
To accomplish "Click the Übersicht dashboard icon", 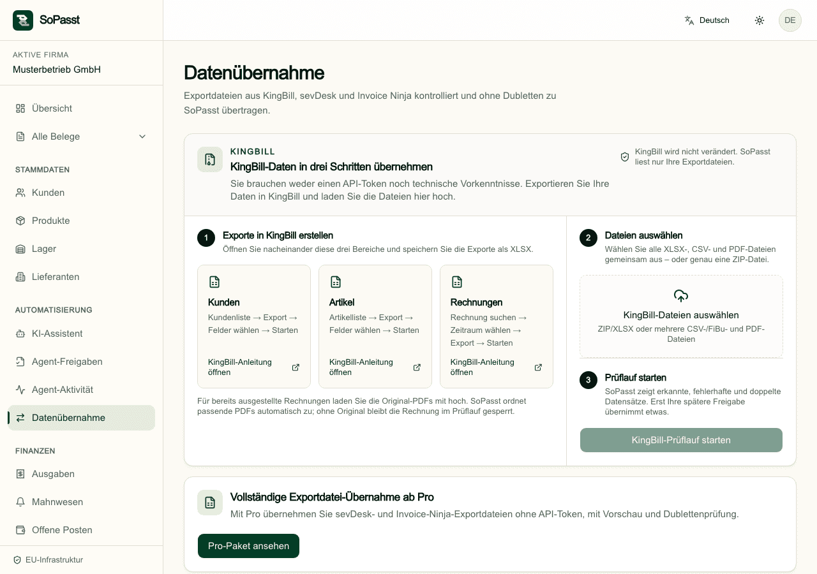I will coord(20,108).
